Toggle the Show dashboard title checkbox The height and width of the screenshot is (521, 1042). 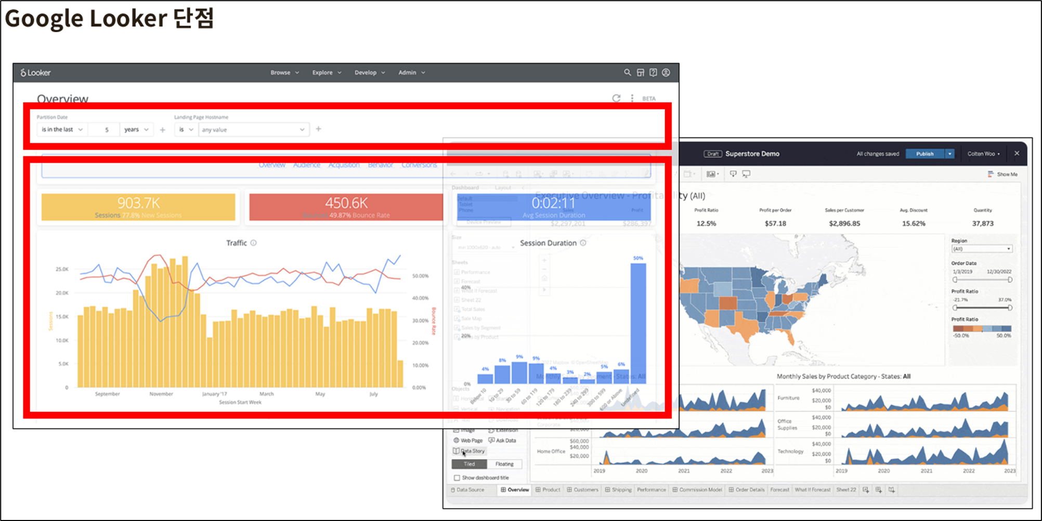(457, 478)
